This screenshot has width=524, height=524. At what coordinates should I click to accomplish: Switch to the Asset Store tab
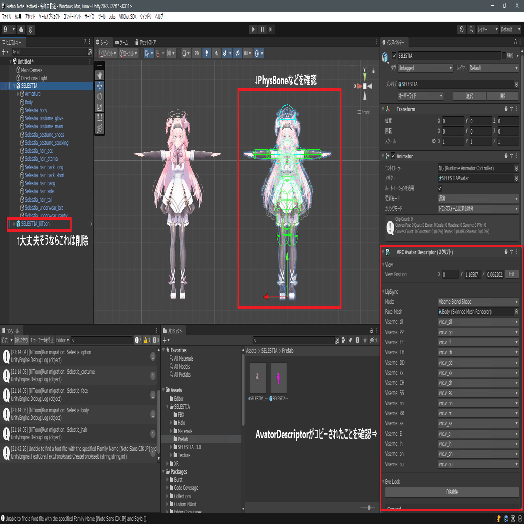[145, 43]
